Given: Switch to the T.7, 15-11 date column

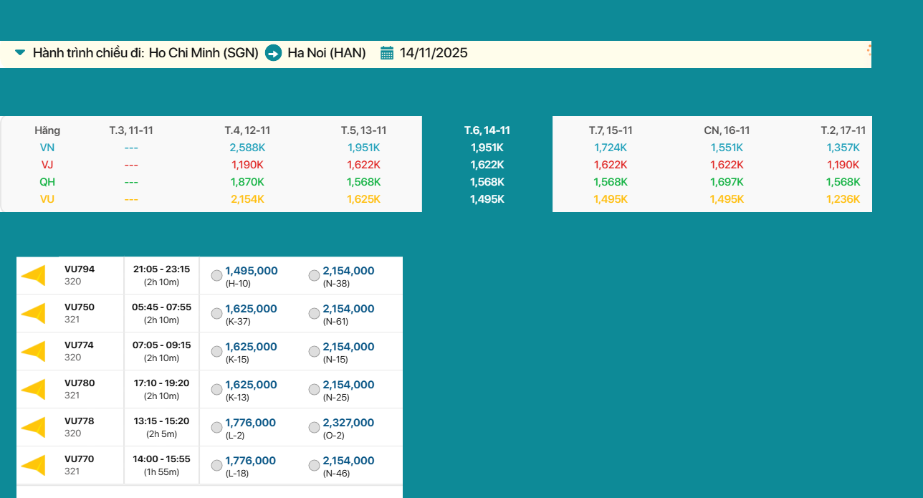Looking at the screenshot, I should point(611,130).
